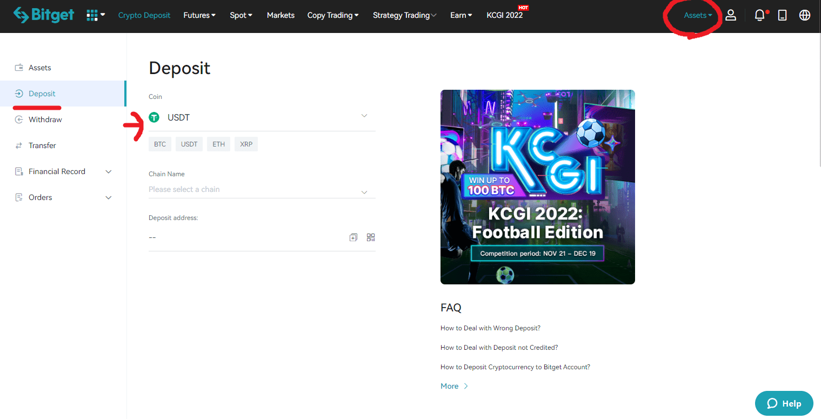Image resolution: width=821 pixels, height=419 pixels.
Task: Open the Help chat button
Action: pyautogui.click(x=784, y=403)
